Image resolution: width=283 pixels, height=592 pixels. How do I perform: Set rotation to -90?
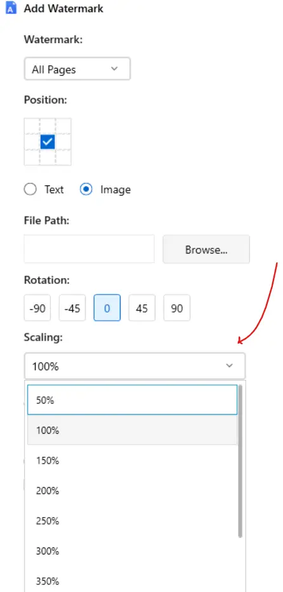coord(37,308)
